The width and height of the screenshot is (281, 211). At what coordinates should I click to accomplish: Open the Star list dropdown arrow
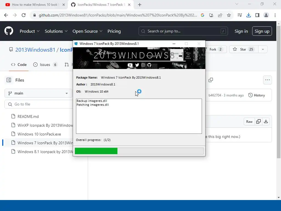(x=263, y=49)
